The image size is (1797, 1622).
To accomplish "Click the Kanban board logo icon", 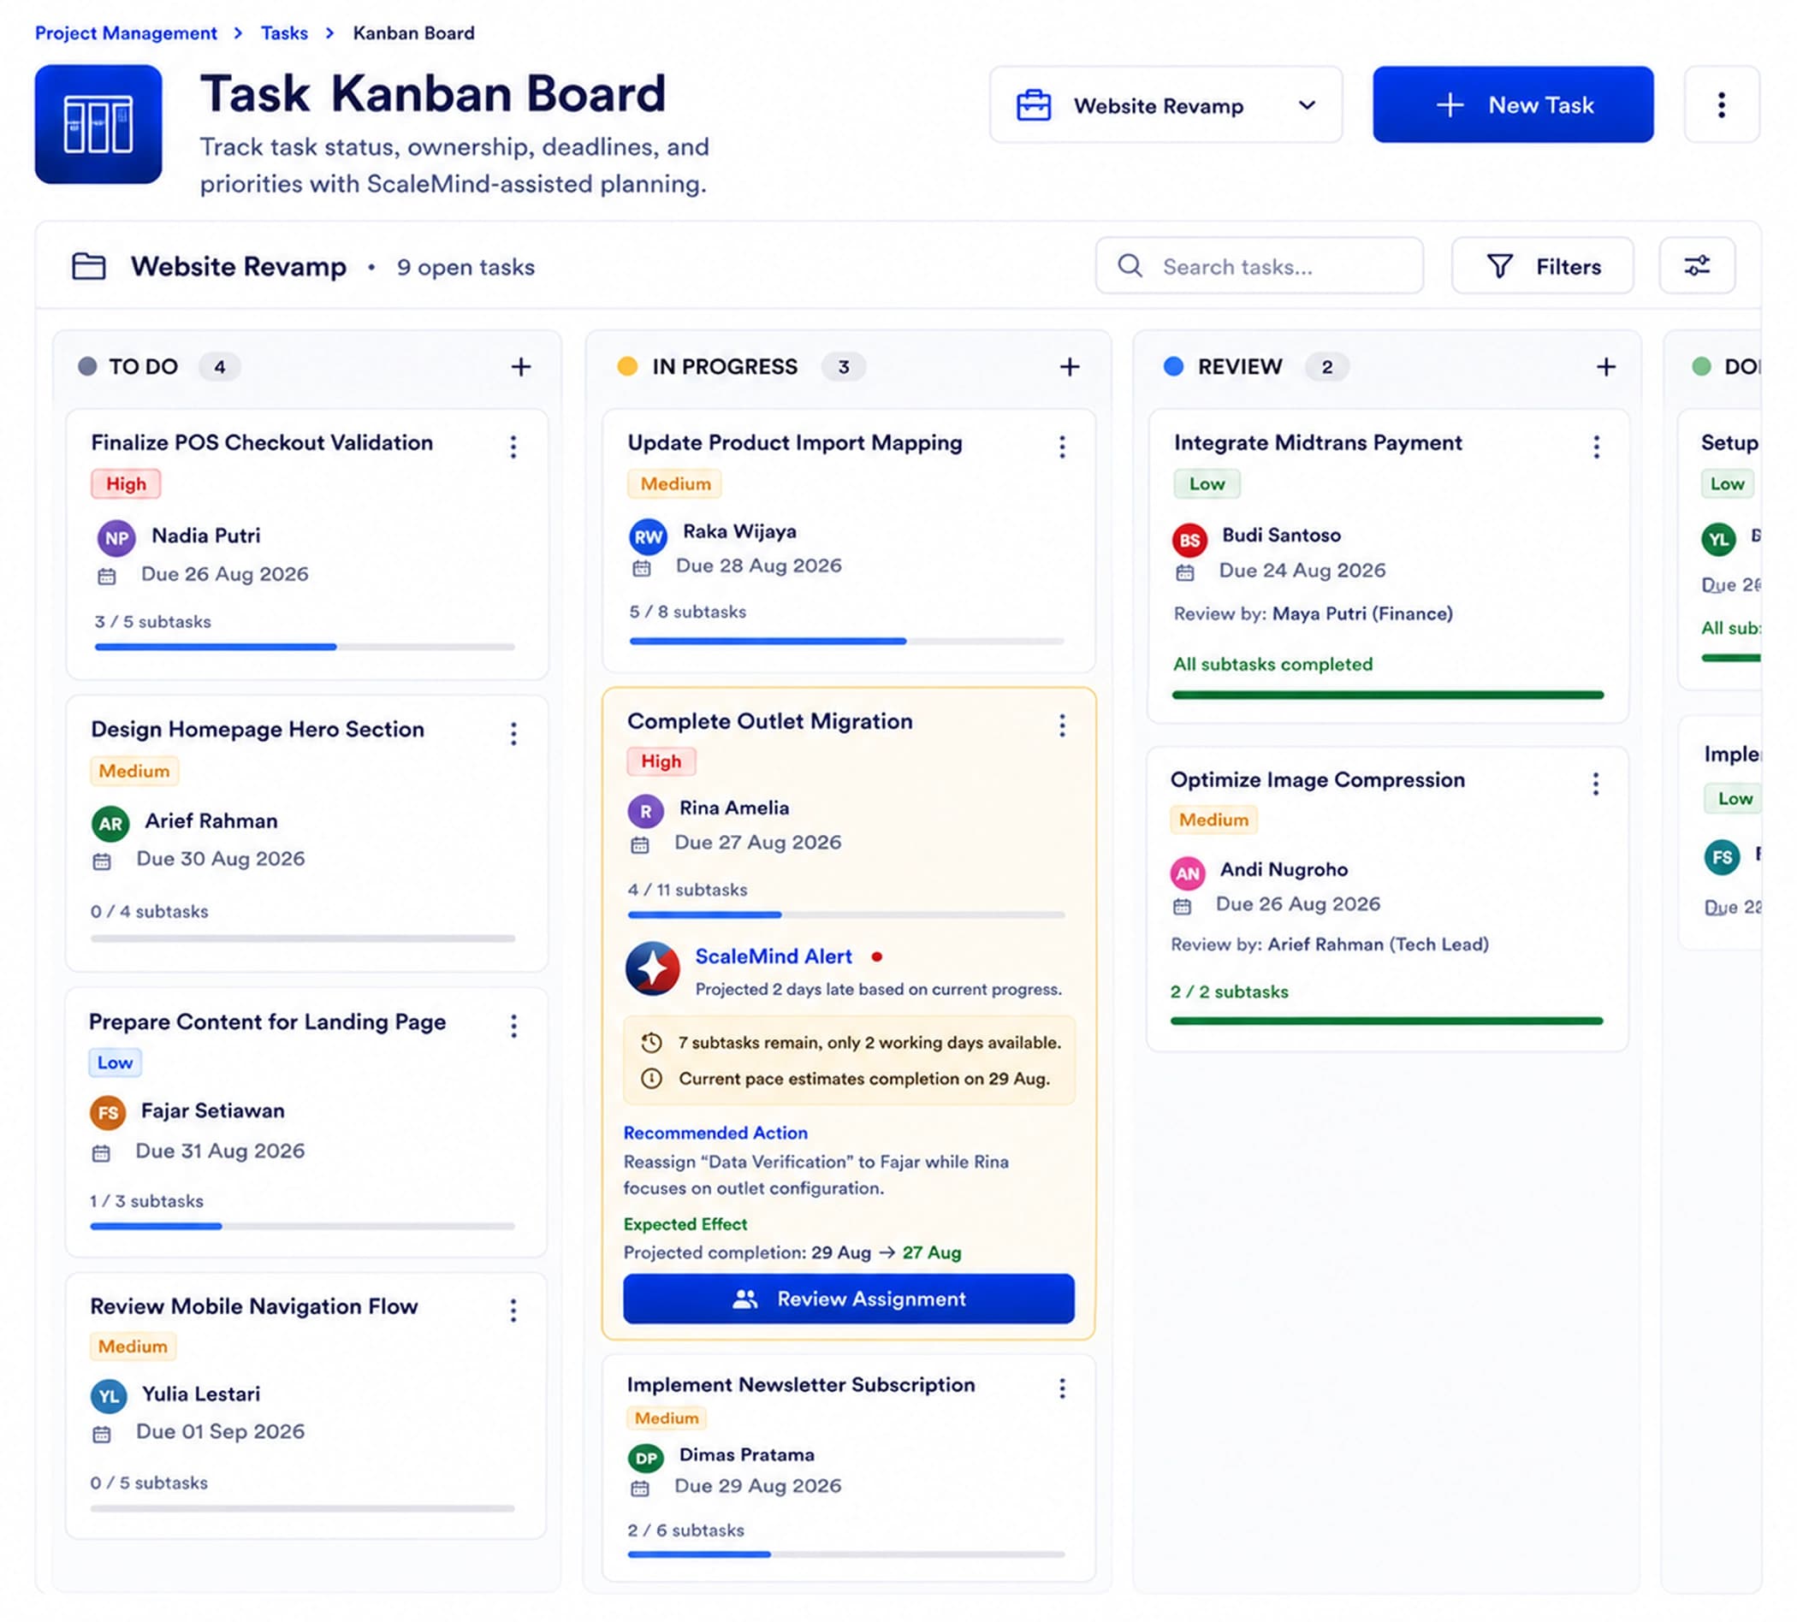I will click(x=98, y=124).
